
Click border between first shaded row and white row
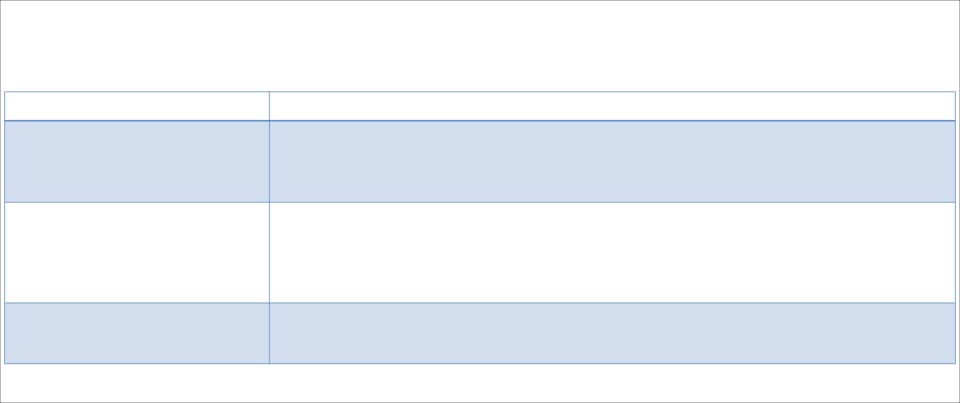pos(480,203)
